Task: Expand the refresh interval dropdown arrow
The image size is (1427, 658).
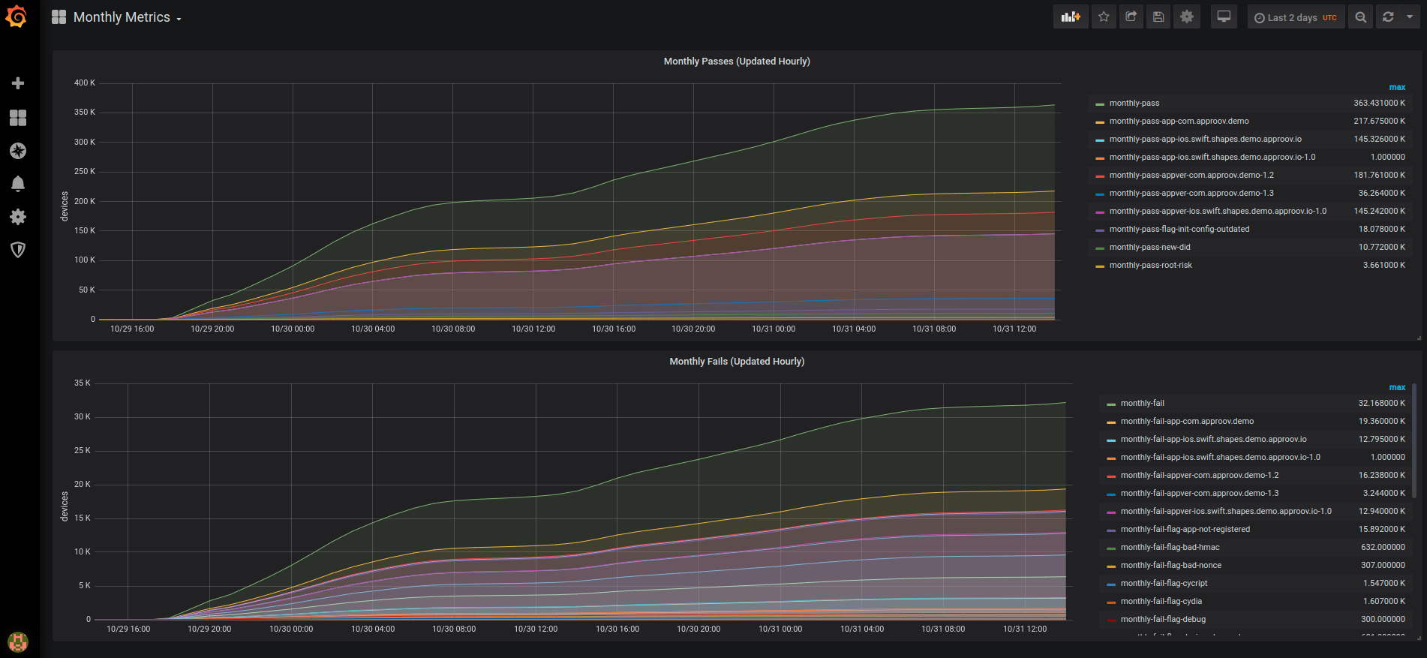Action: coord(1410,17)
